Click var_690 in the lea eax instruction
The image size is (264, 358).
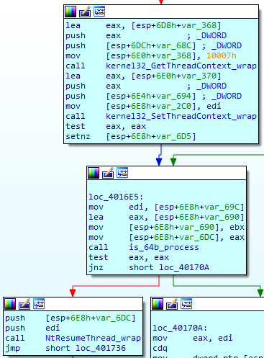click(222, 217)
